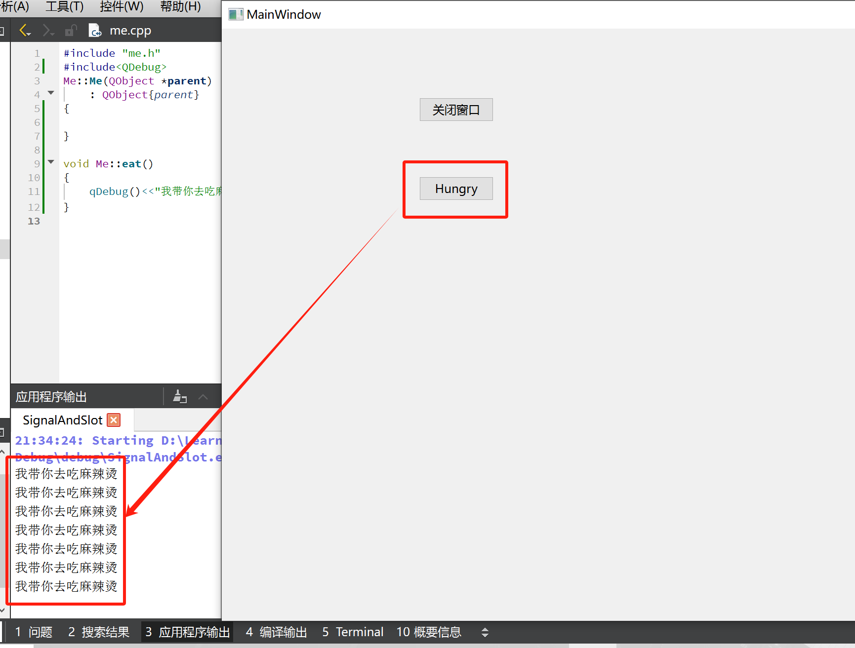
Task: Go forward with the gray forward arrow
Action: [48, 31]
